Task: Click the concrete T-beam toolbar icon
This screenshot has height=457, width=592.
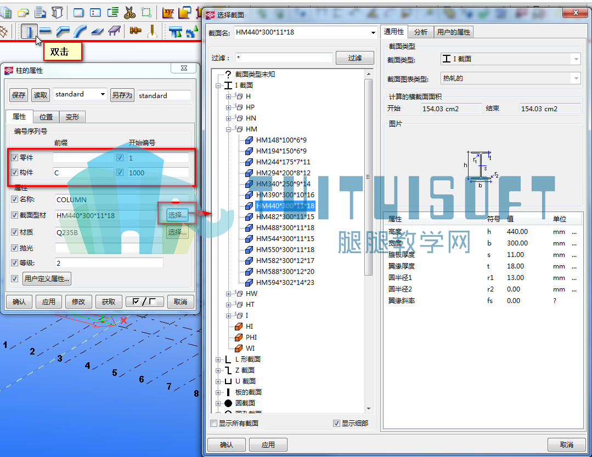Action: 176,32
